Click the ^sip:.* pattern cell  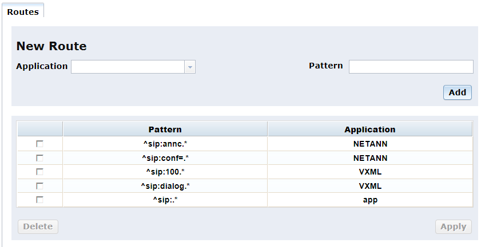(x=165, y=200)
